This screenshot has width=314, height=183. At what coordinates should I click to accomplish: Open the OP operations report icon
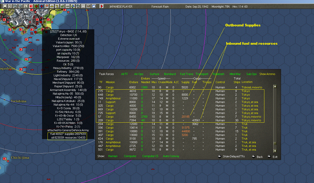point(83,6)
